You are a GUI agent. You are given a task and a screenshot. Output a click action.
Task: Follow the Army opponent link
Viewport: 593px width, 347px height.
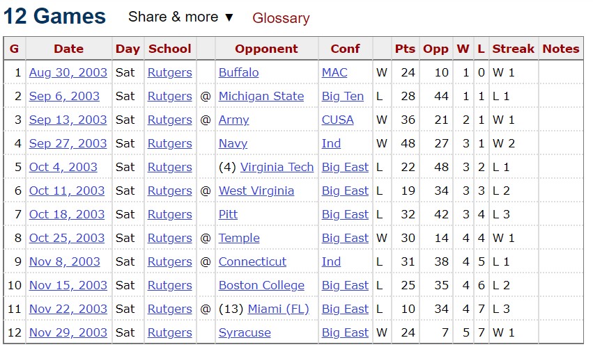[233, 120]
